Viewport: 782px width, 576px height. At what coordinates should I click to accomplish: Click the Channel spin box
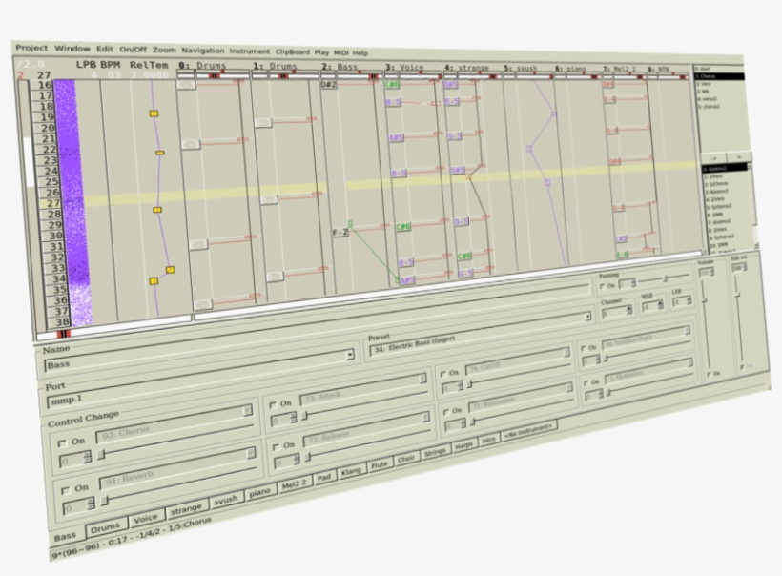tap(617, 313)
